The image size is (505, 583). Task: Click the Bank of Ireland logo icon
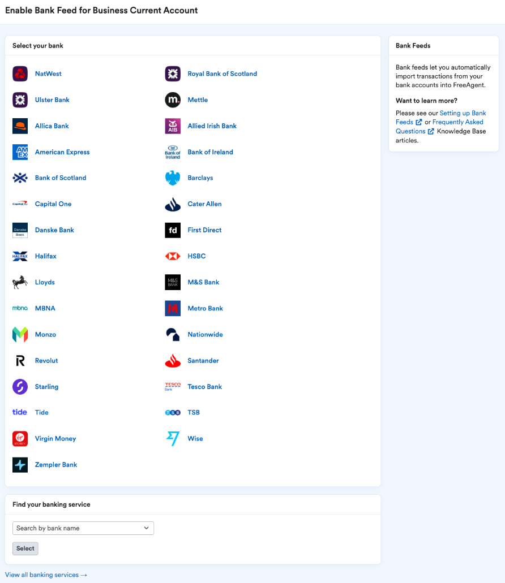[x=173, y=152]
